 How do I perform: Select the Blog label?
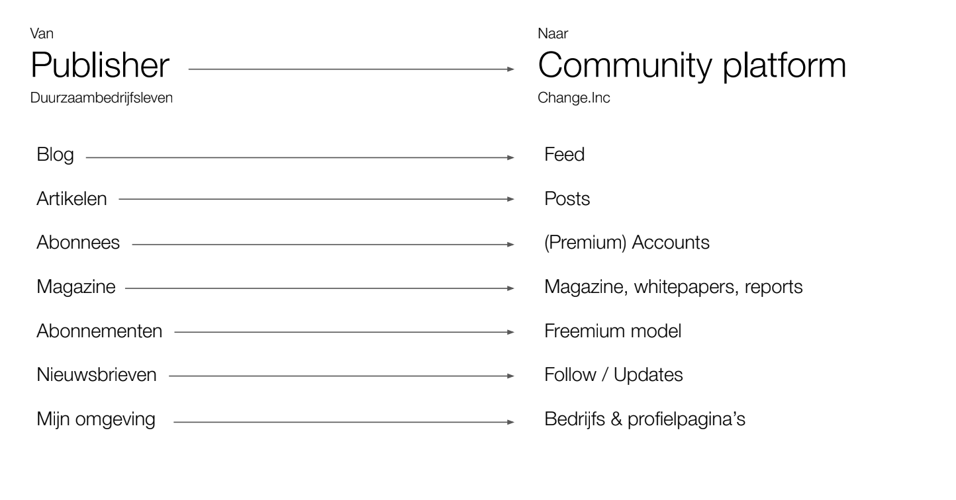tap(55, 156)
